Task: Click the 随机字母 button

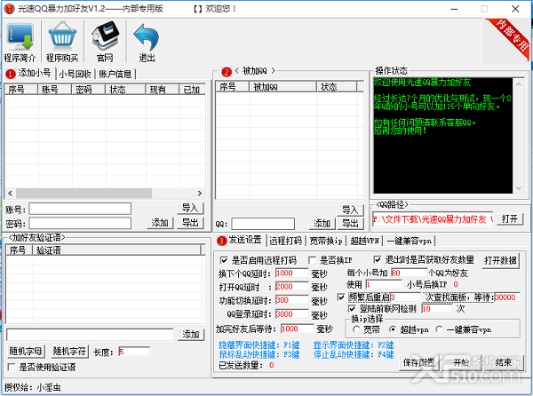Action: (x=26, y=352)
